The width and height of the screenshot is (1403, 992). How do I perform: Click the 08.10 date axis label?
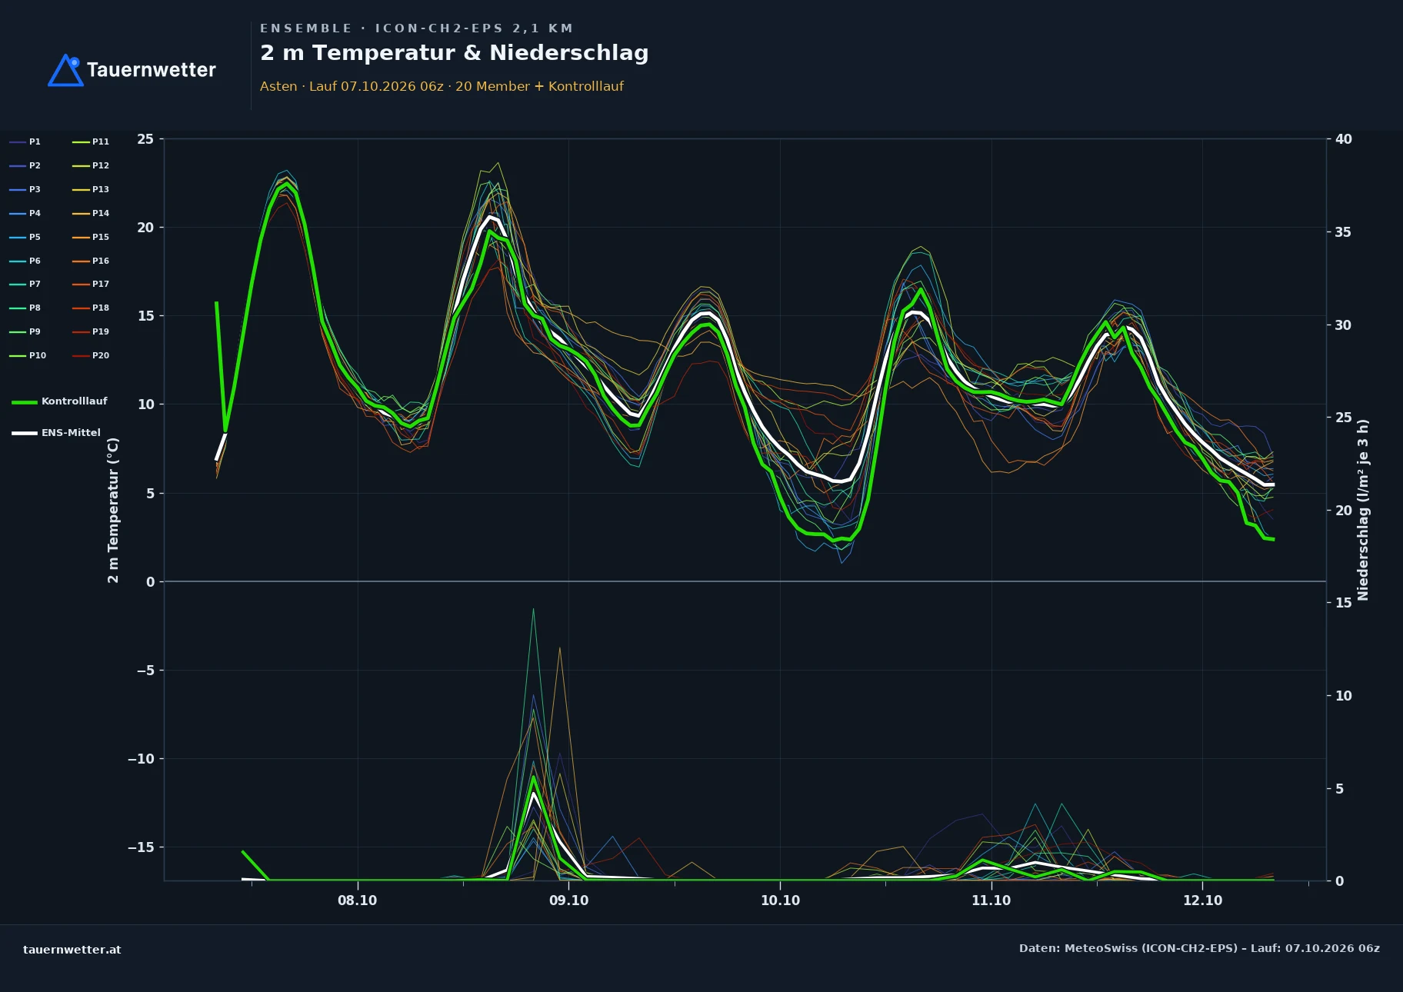[358, 900]
